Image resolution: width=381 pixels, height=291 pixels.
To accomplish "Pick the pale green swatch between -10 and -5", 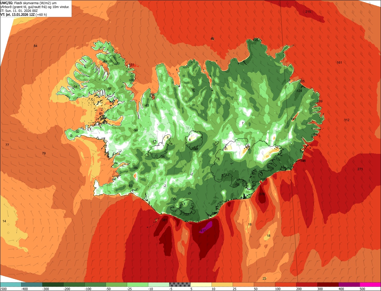I will (x=159, y=284).
